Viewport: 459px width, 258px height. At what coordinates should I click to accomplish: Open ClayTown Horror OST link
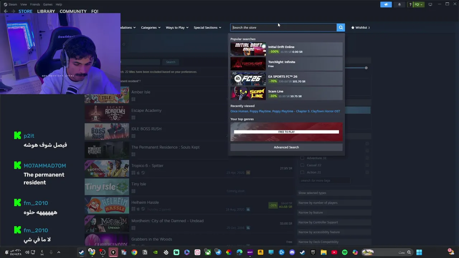click(325, 111)
